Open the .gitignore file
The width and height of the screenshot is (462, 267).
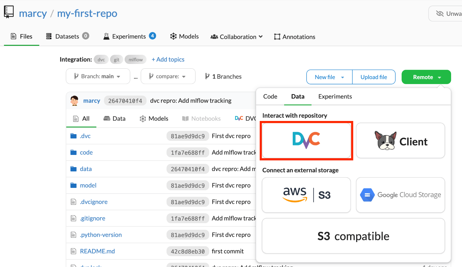tap(93, 218)
